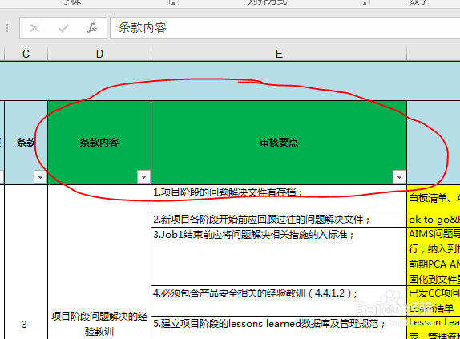Click yellow cell starting with 白板清单
Screen dimensions: 460x339
click(x=434, y=198)
